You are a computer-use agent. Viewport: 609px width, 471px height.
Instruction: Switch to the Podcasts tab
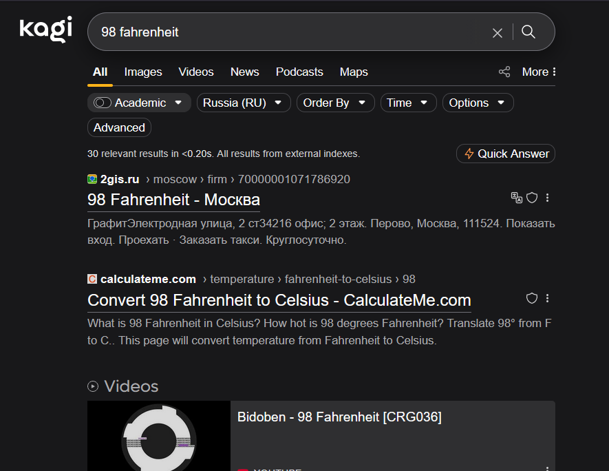299,72
